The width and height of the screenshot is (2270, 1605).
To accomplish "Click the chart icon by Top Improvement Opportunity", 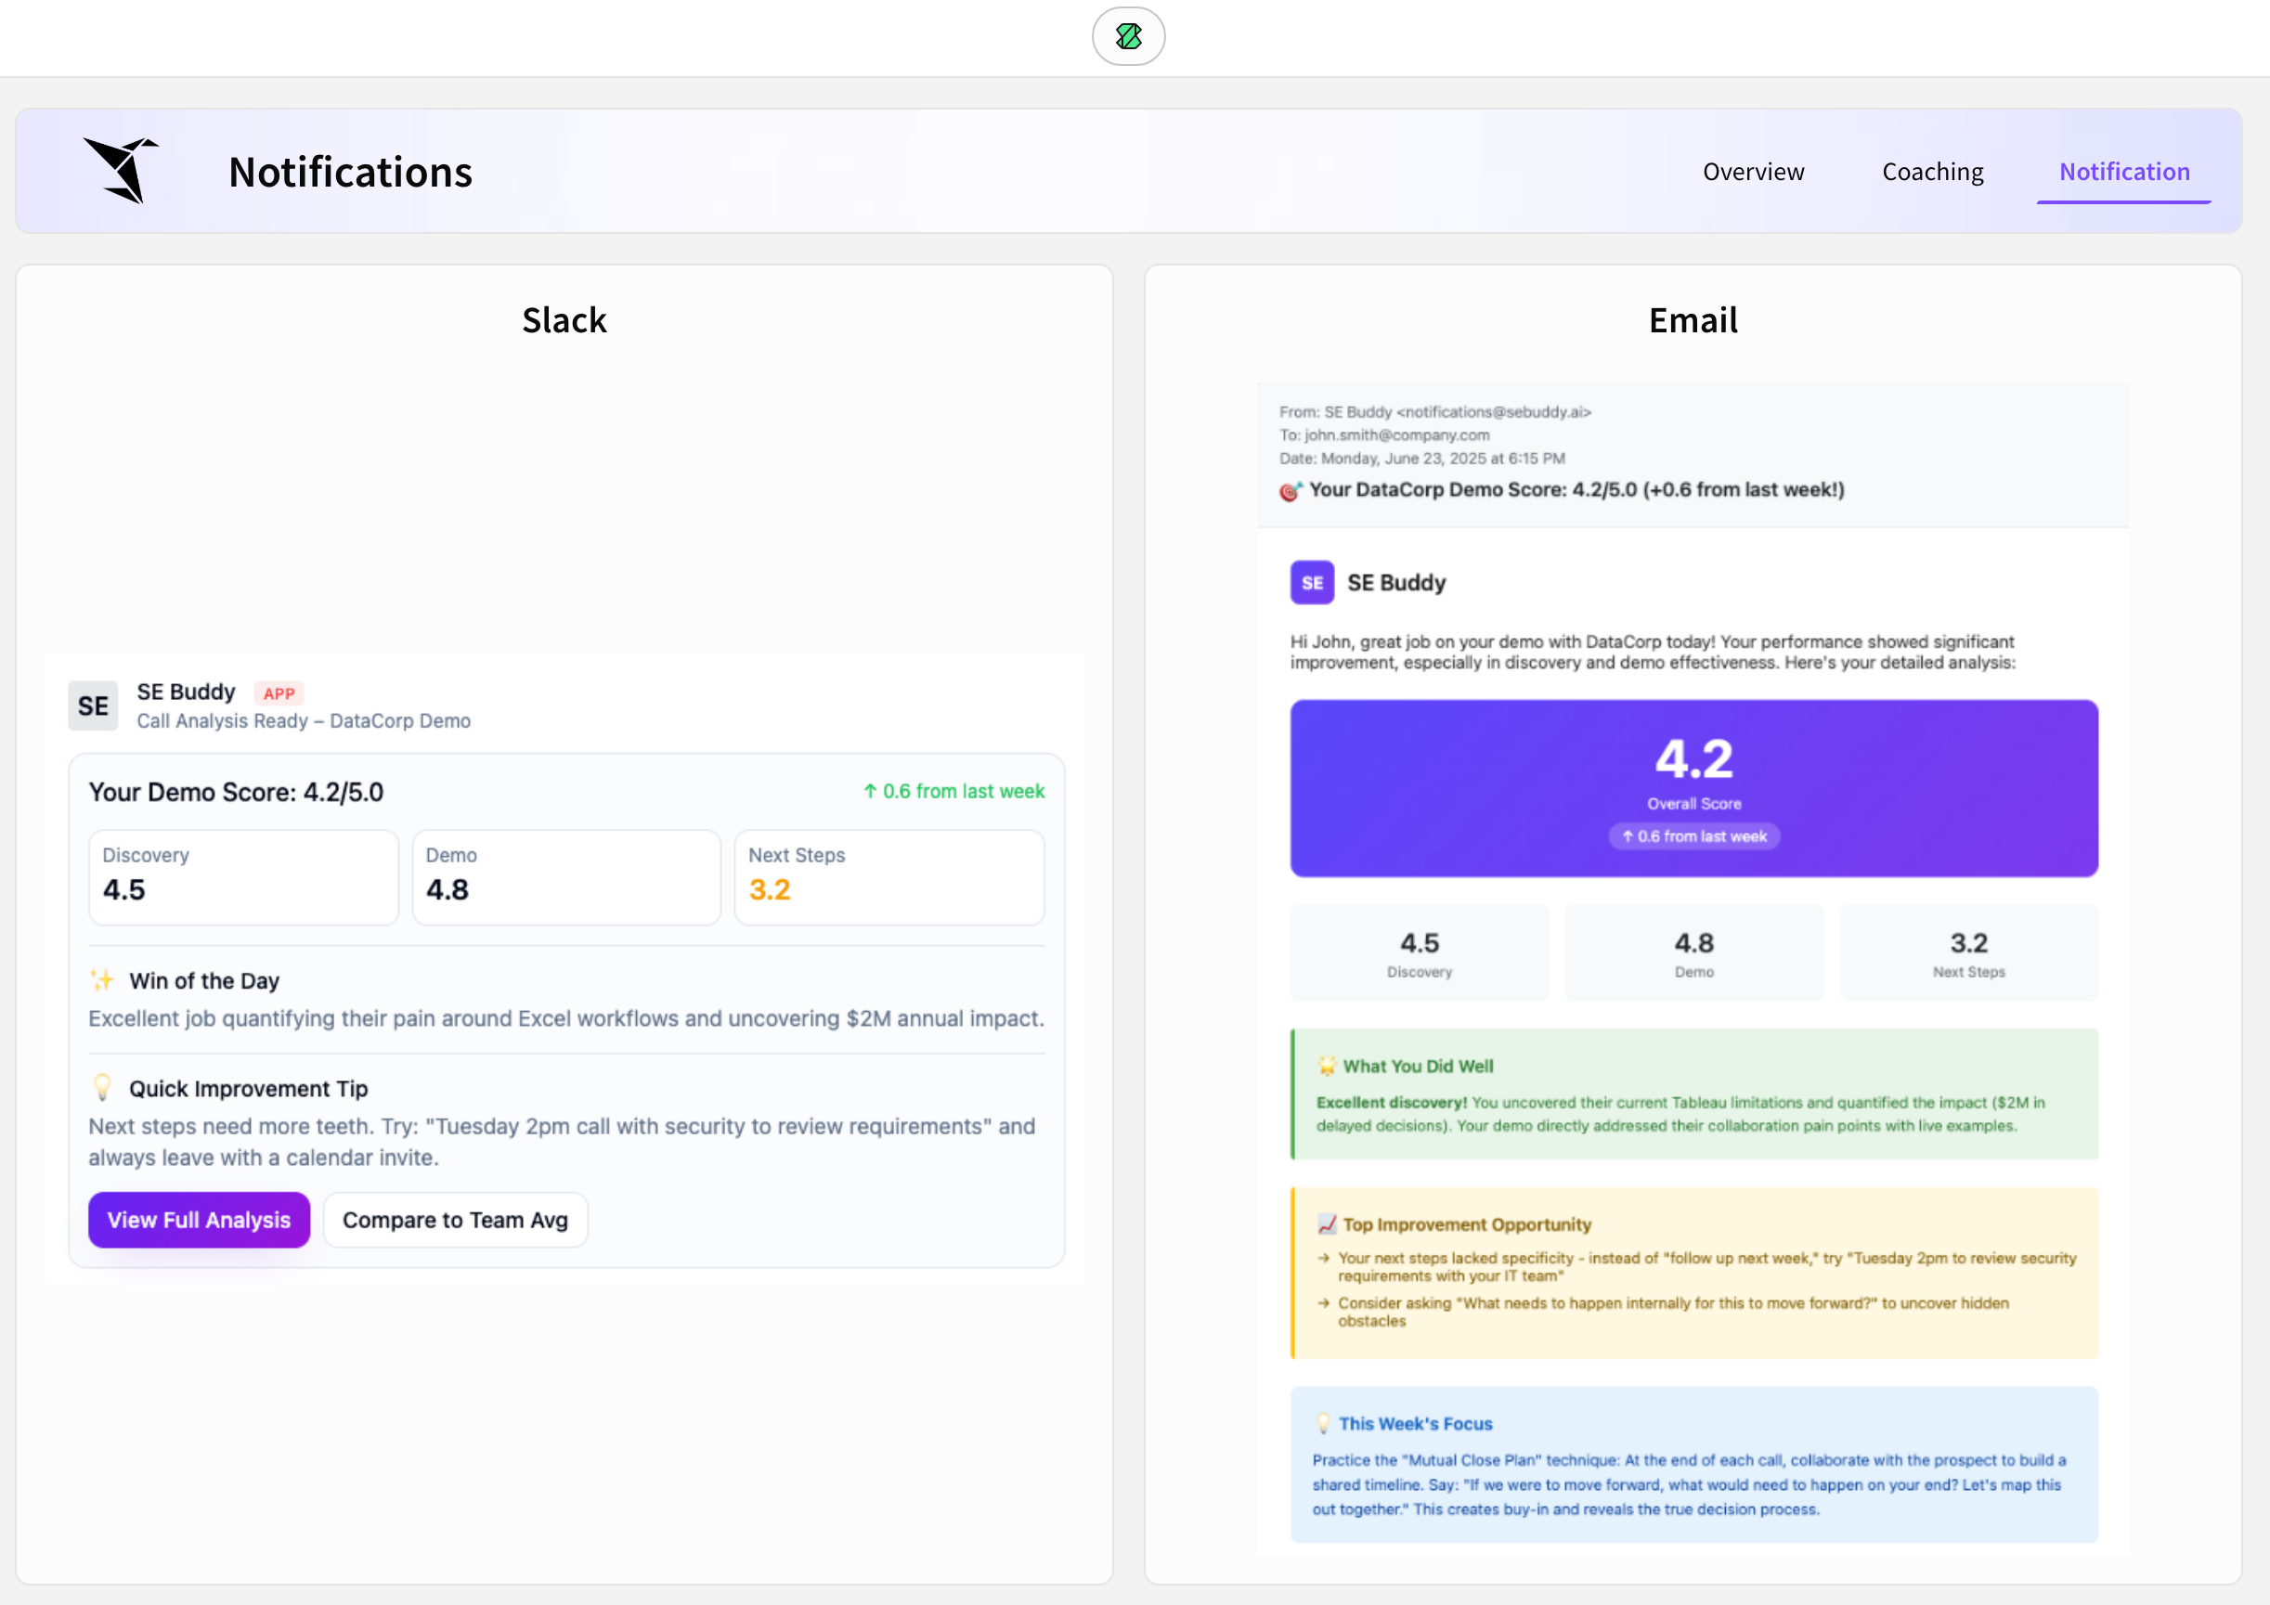I will click(1326, 1224).
